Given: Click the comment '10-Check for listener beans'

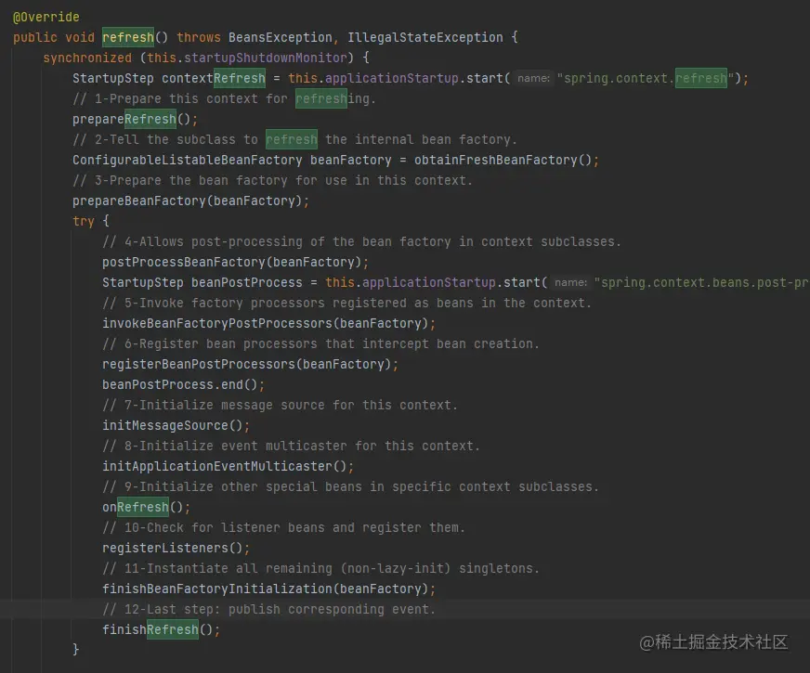Looking at the screenshot, I should point(283,528).
